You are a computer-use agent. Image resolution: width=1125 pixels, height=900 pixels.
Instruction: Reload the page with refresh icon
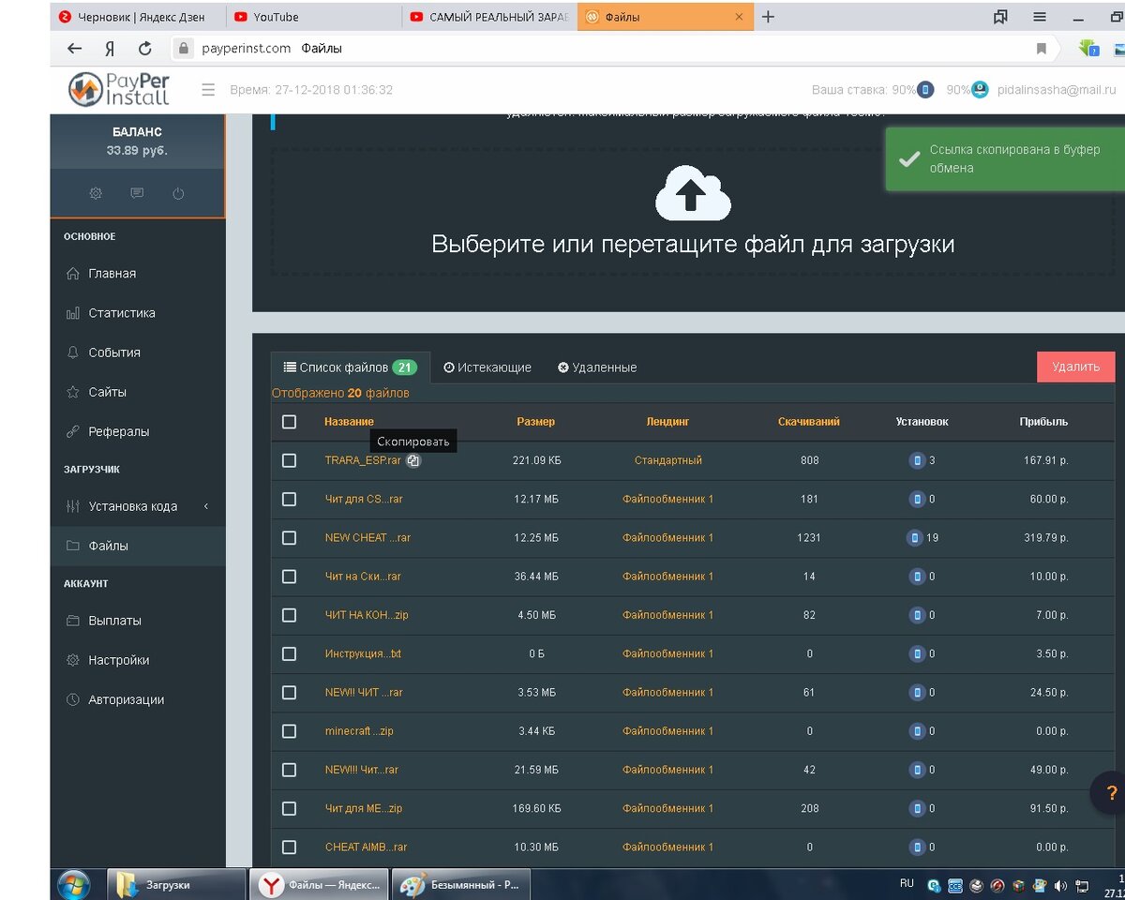144,48
